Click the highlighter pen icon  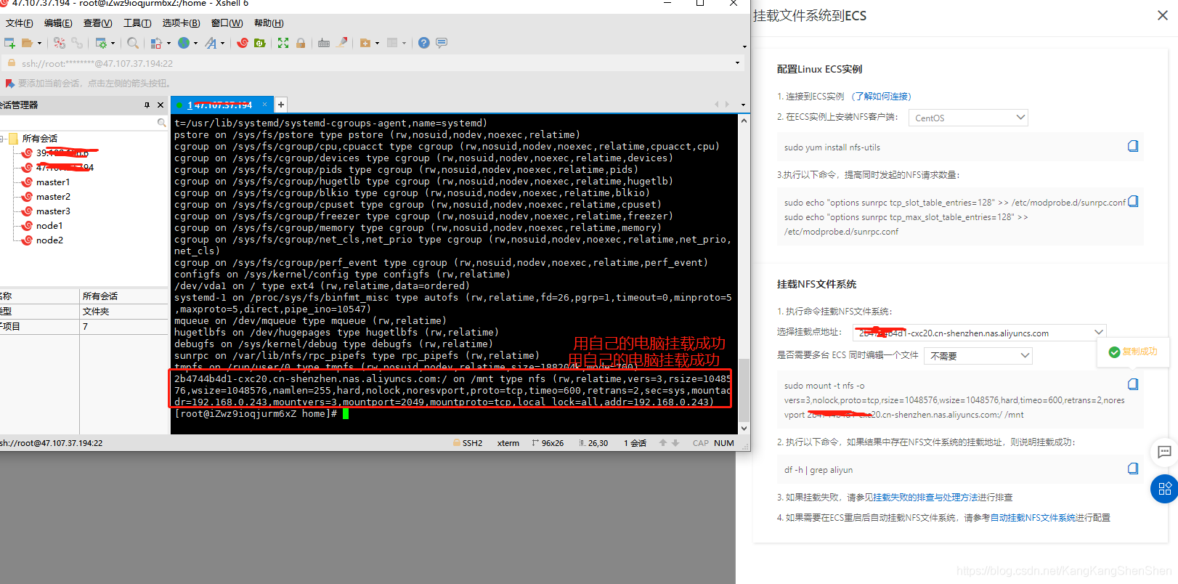pyautogui.click(x=341, y=43)
